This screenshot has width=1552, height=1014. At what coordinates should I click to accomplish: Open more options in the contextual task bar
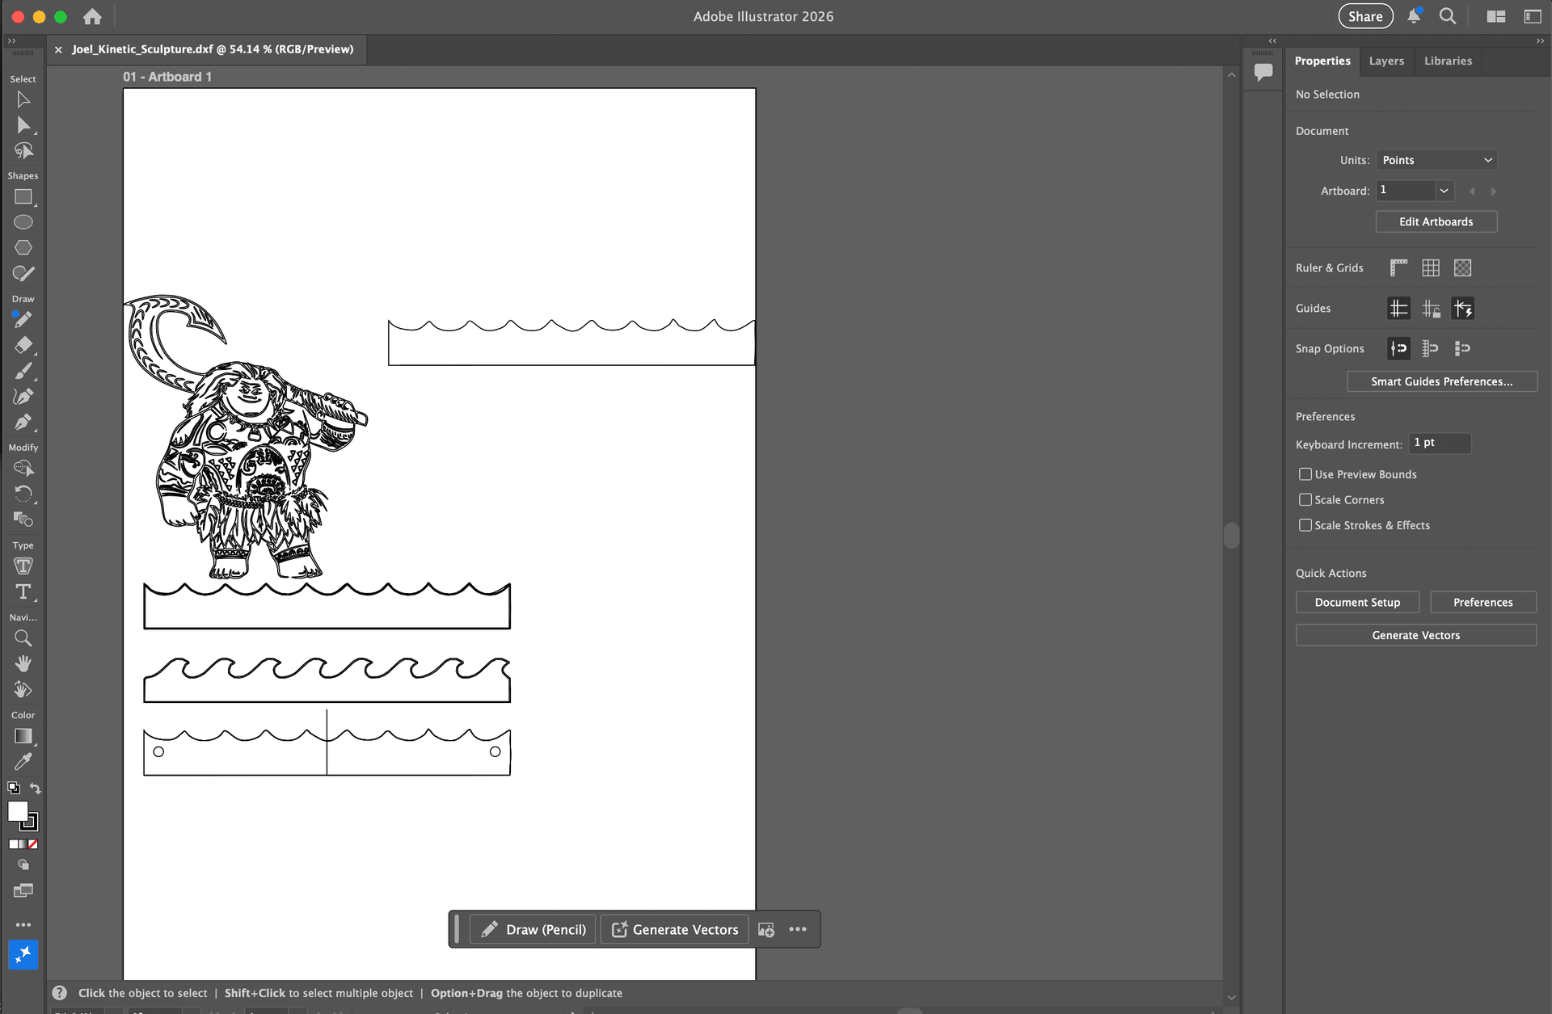pos(798,929)
